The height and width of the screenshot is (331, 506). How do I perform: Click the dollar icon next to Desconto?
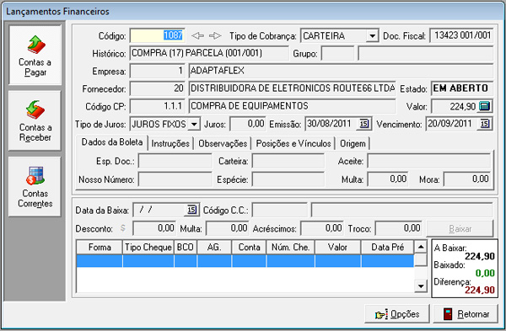[122, 228]
